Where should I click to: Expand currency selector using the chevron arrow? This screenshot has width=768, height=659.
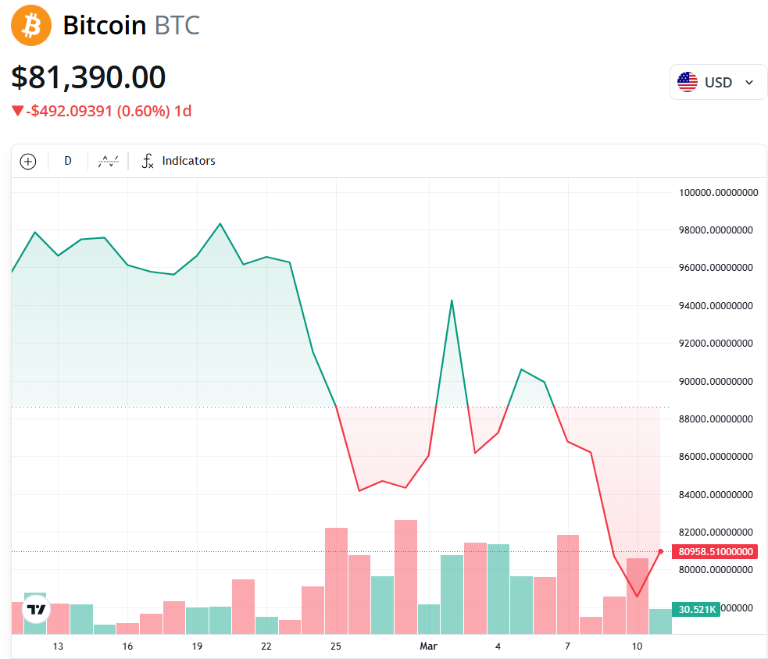[749, 83]
